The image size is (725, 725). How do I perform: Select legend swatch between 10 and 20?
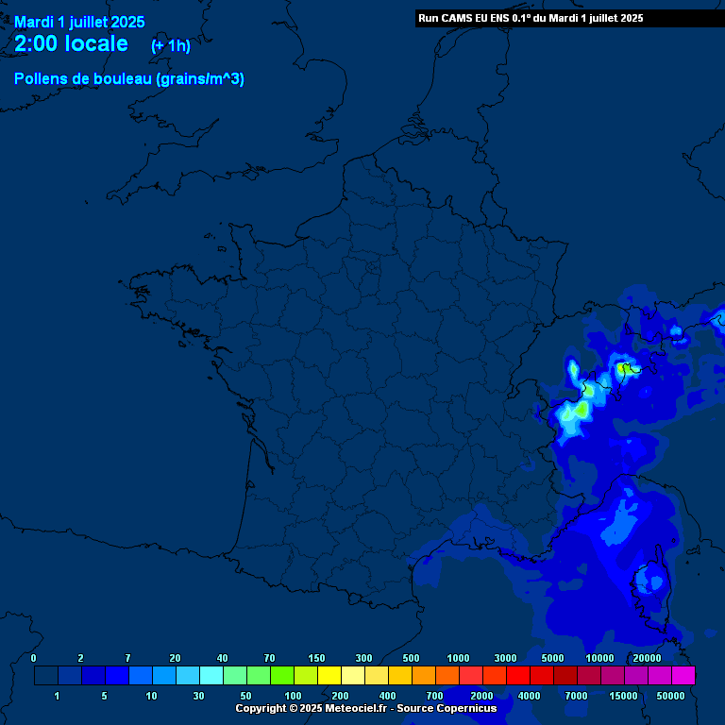164,675
